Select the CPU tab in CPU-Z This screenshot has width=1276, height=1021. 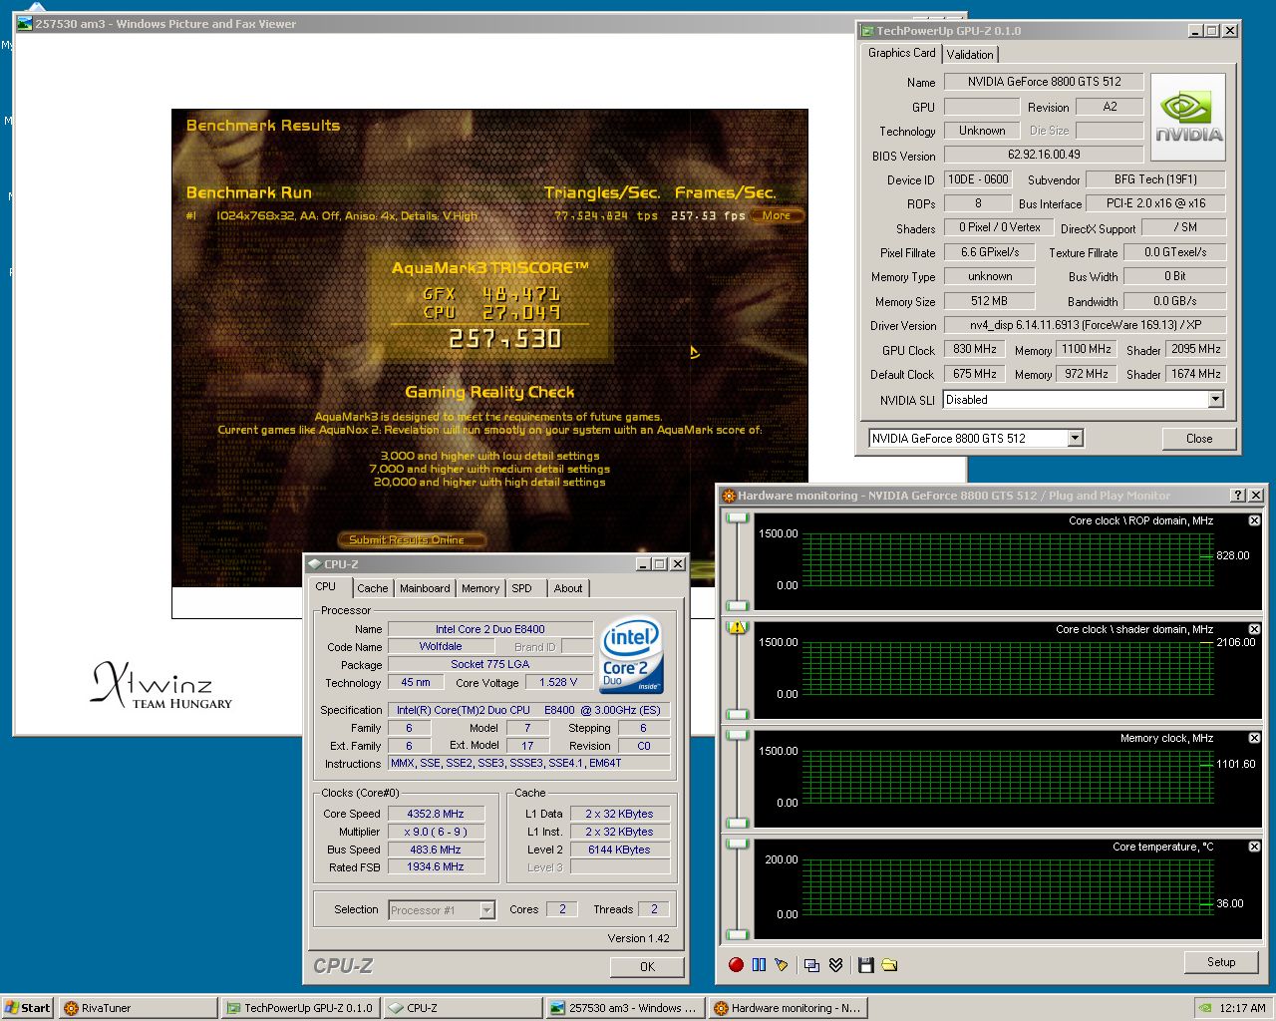[x=326, y=586]
